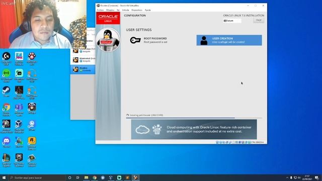Open the Logitech G HUB desktop shortcut
322x181 pixels.
pyautogui.click(x=7, y=58)
